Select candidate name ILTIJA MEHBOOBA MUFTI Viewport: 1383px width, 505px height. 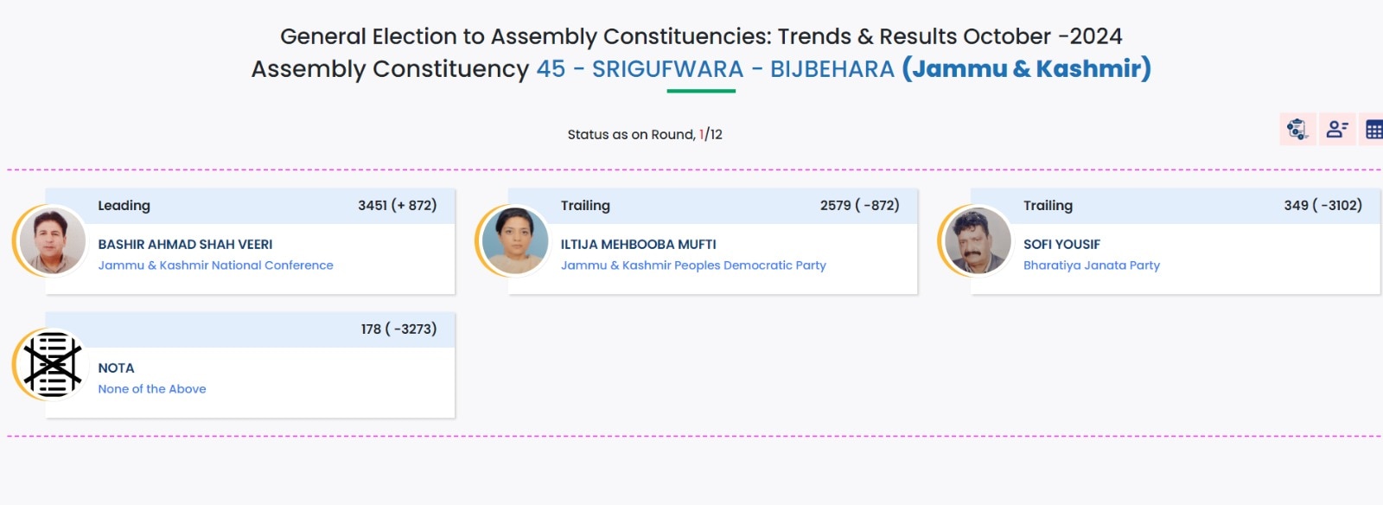point(638,245)
